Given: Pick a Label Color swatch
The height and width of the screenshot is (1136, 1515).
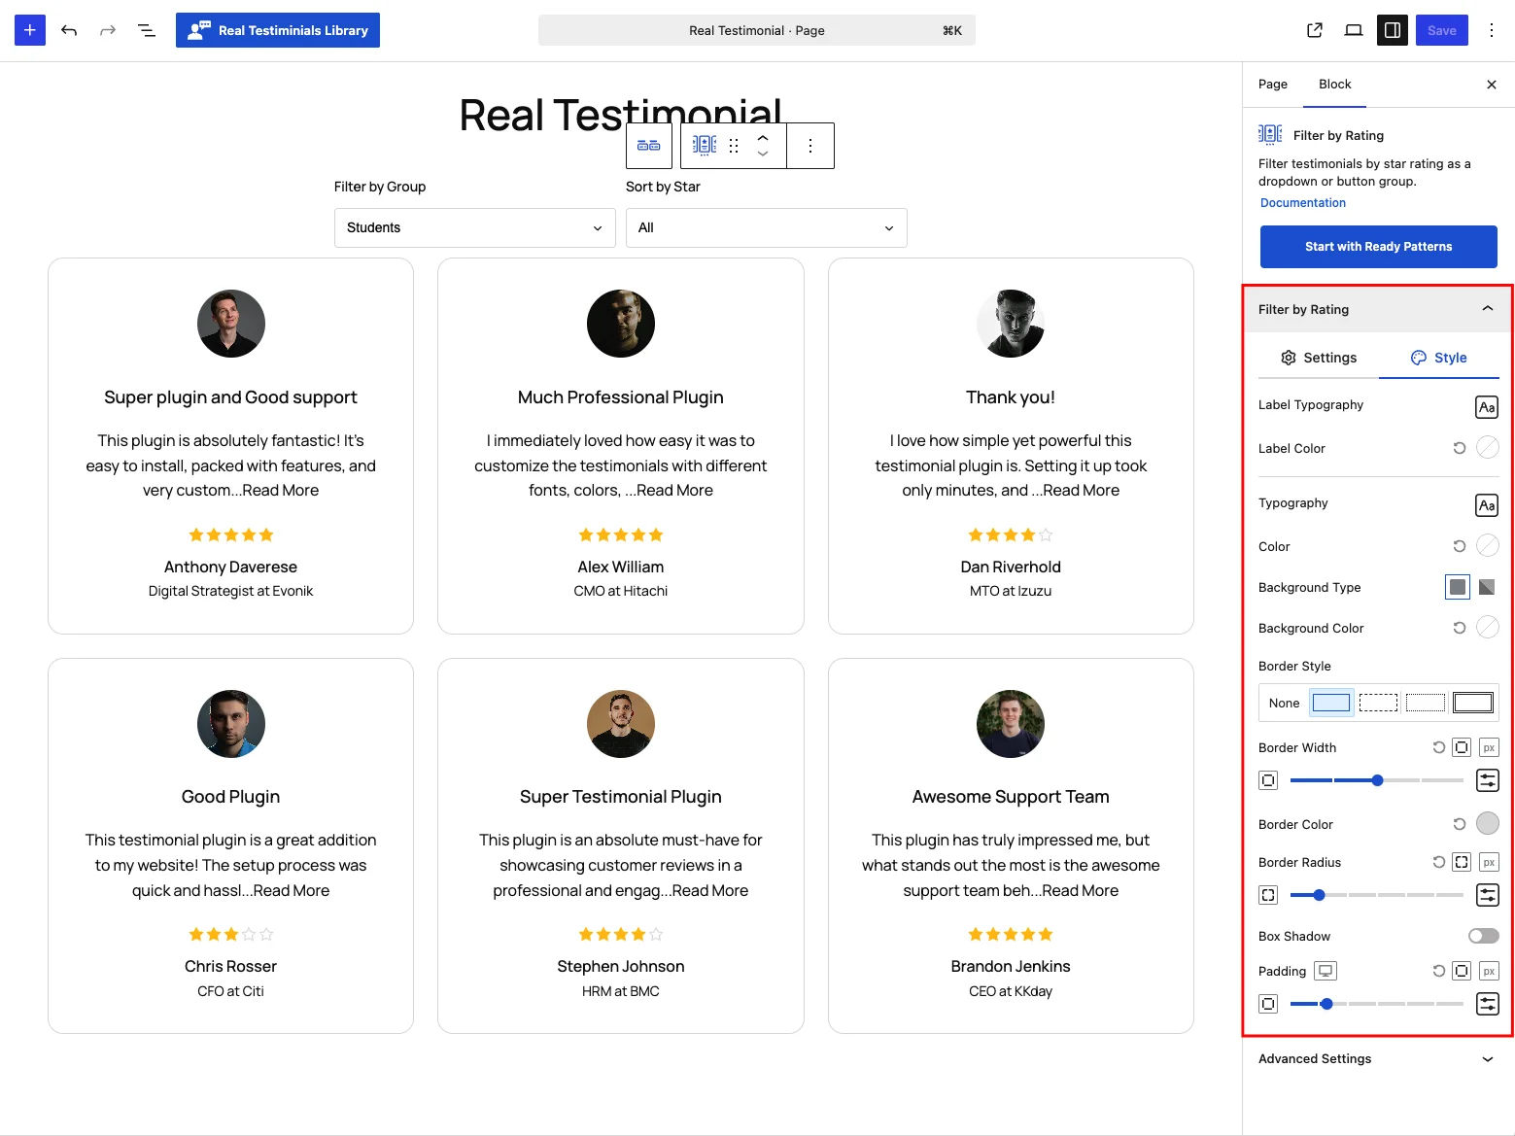Looking at the screenshot, I should pyautogui.click(x=1488, y=447).
